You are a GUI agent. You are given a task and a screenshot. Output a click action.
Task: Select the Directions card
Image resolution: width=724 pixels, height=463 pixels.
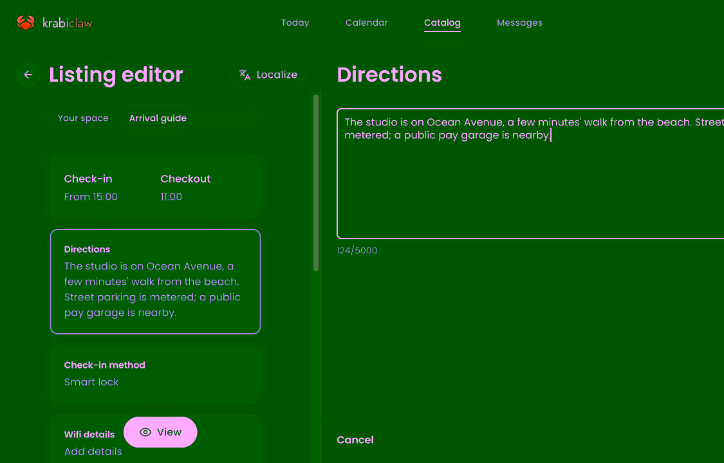click(x=155, y=281)
